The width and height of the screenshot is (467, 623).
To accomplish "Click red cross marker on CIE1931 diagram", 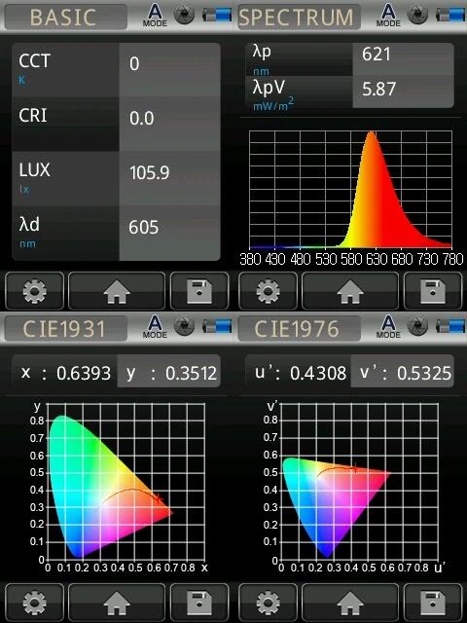I will tap(159, 498).
